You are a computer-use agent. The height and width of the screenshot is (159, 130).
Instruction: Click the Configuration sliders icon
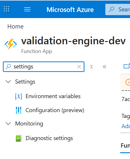coord(19,110)
